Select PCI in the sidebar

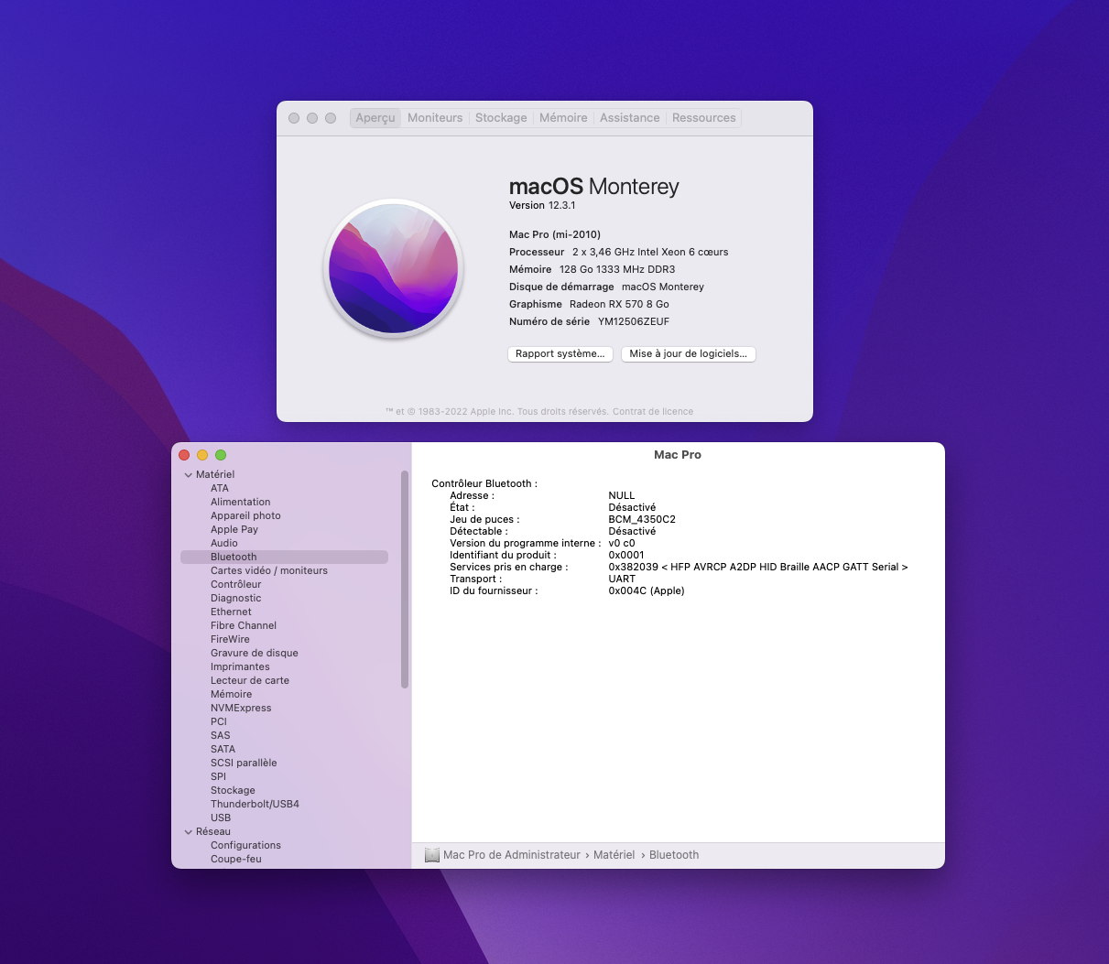point(219,721)
